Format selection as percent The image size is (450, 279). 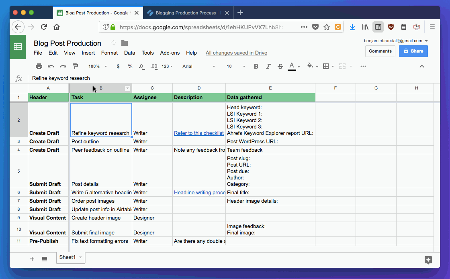pos(130,66)
